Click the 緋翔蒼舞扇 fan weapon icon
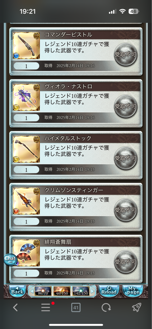 (26, 253)
